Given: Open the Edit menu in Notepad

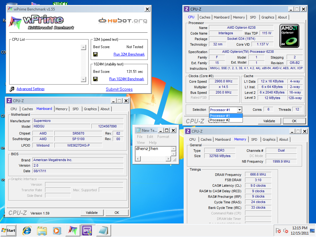Looking at the screenshot, I should [150, 137].
